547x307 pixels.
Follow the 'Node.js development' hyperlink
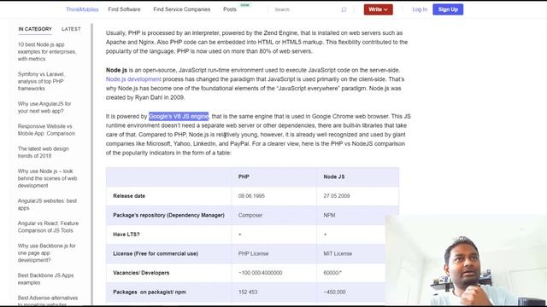[x=133, y=79]
